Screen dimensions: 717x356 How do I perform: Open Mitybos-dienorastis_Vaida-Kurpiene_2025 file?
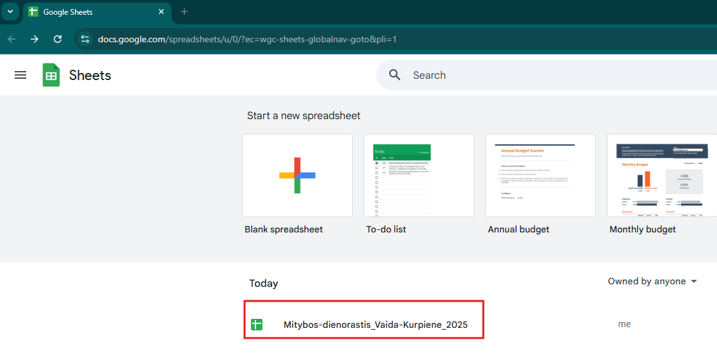(x=375, y=325)
